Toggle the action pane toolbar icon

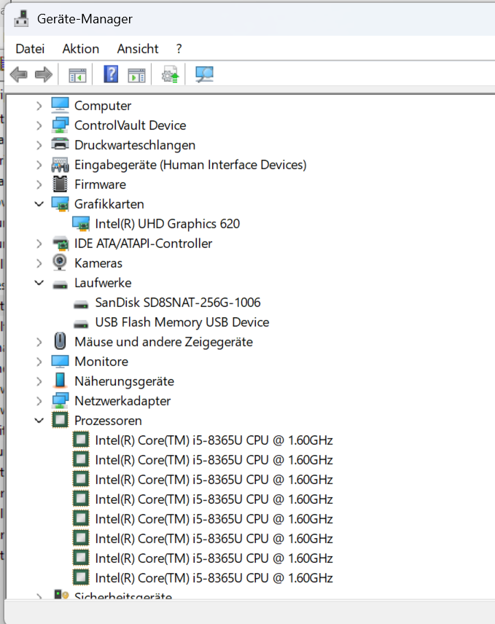click(136, 75)
